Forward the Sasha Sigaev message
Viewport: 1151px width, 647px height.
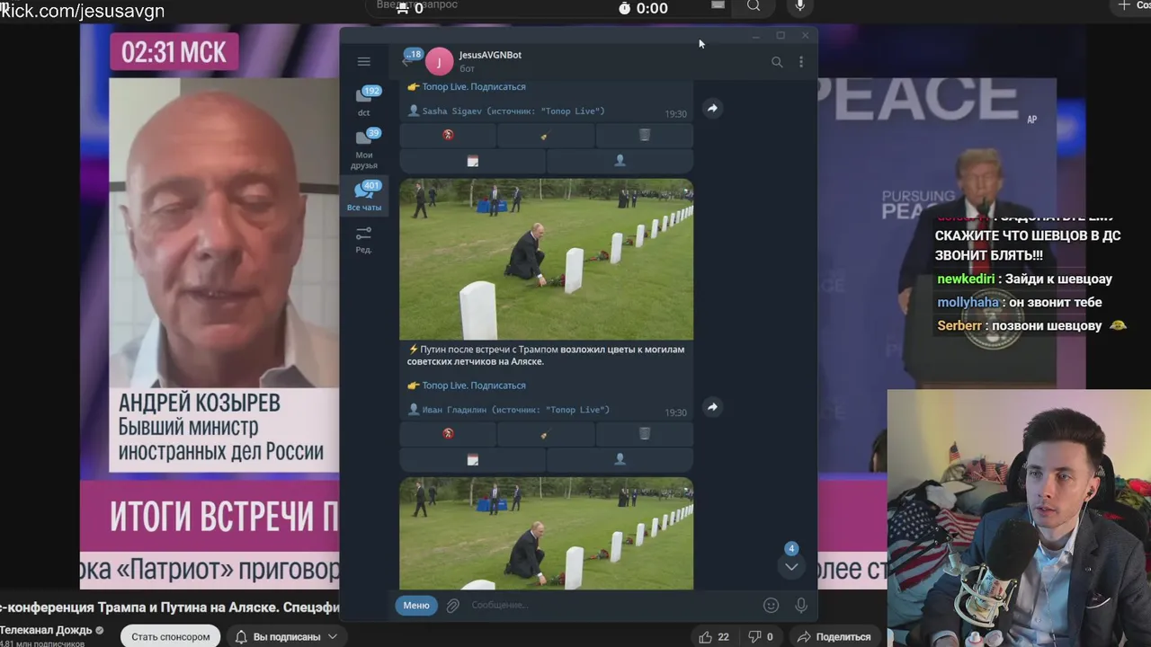712,109
